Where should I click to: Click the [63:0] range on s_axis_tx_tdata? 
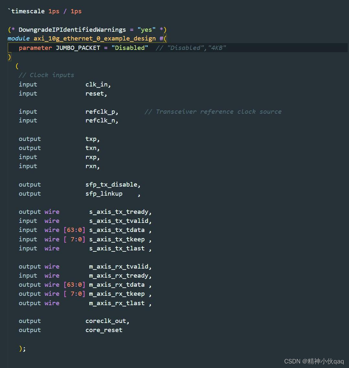point(74,230)
